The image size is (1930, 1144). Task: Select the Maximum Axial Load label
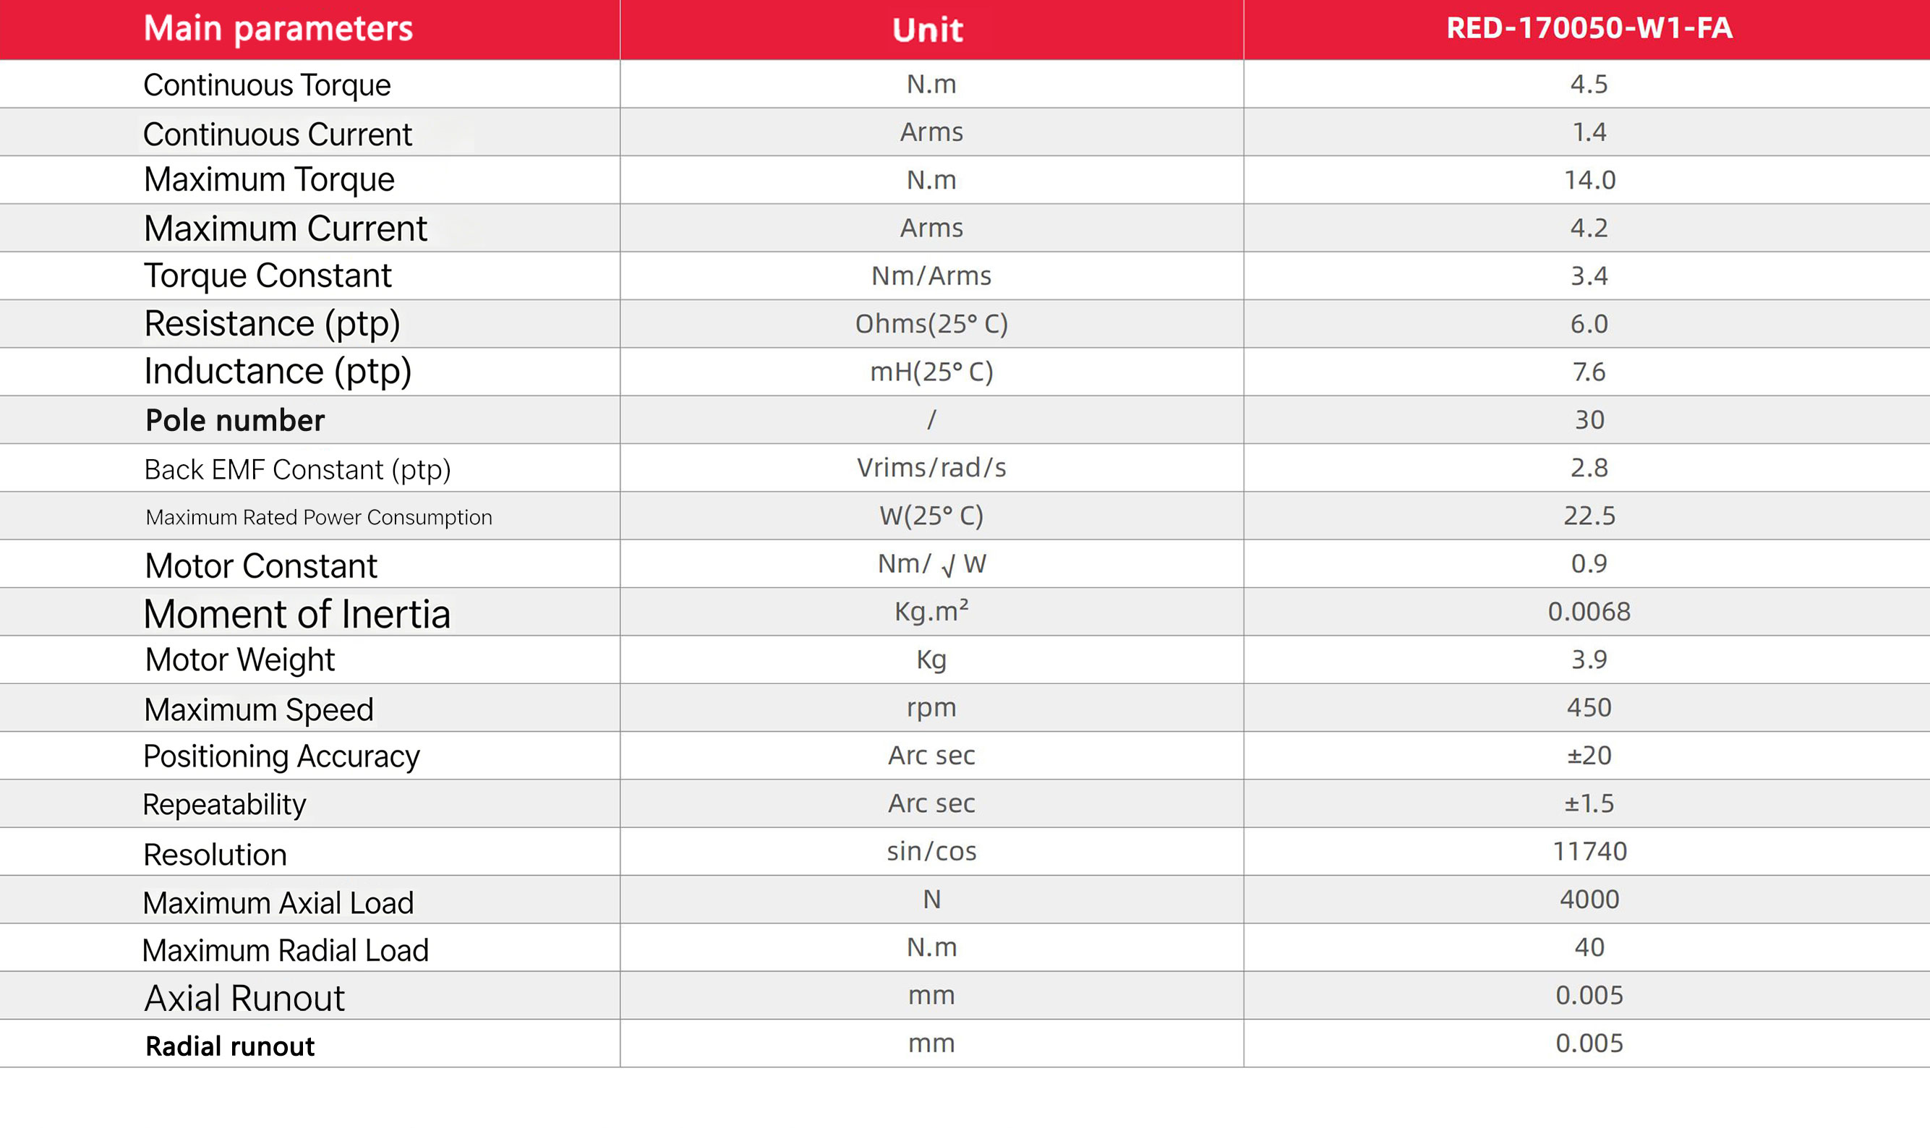(x=278, y=902)
